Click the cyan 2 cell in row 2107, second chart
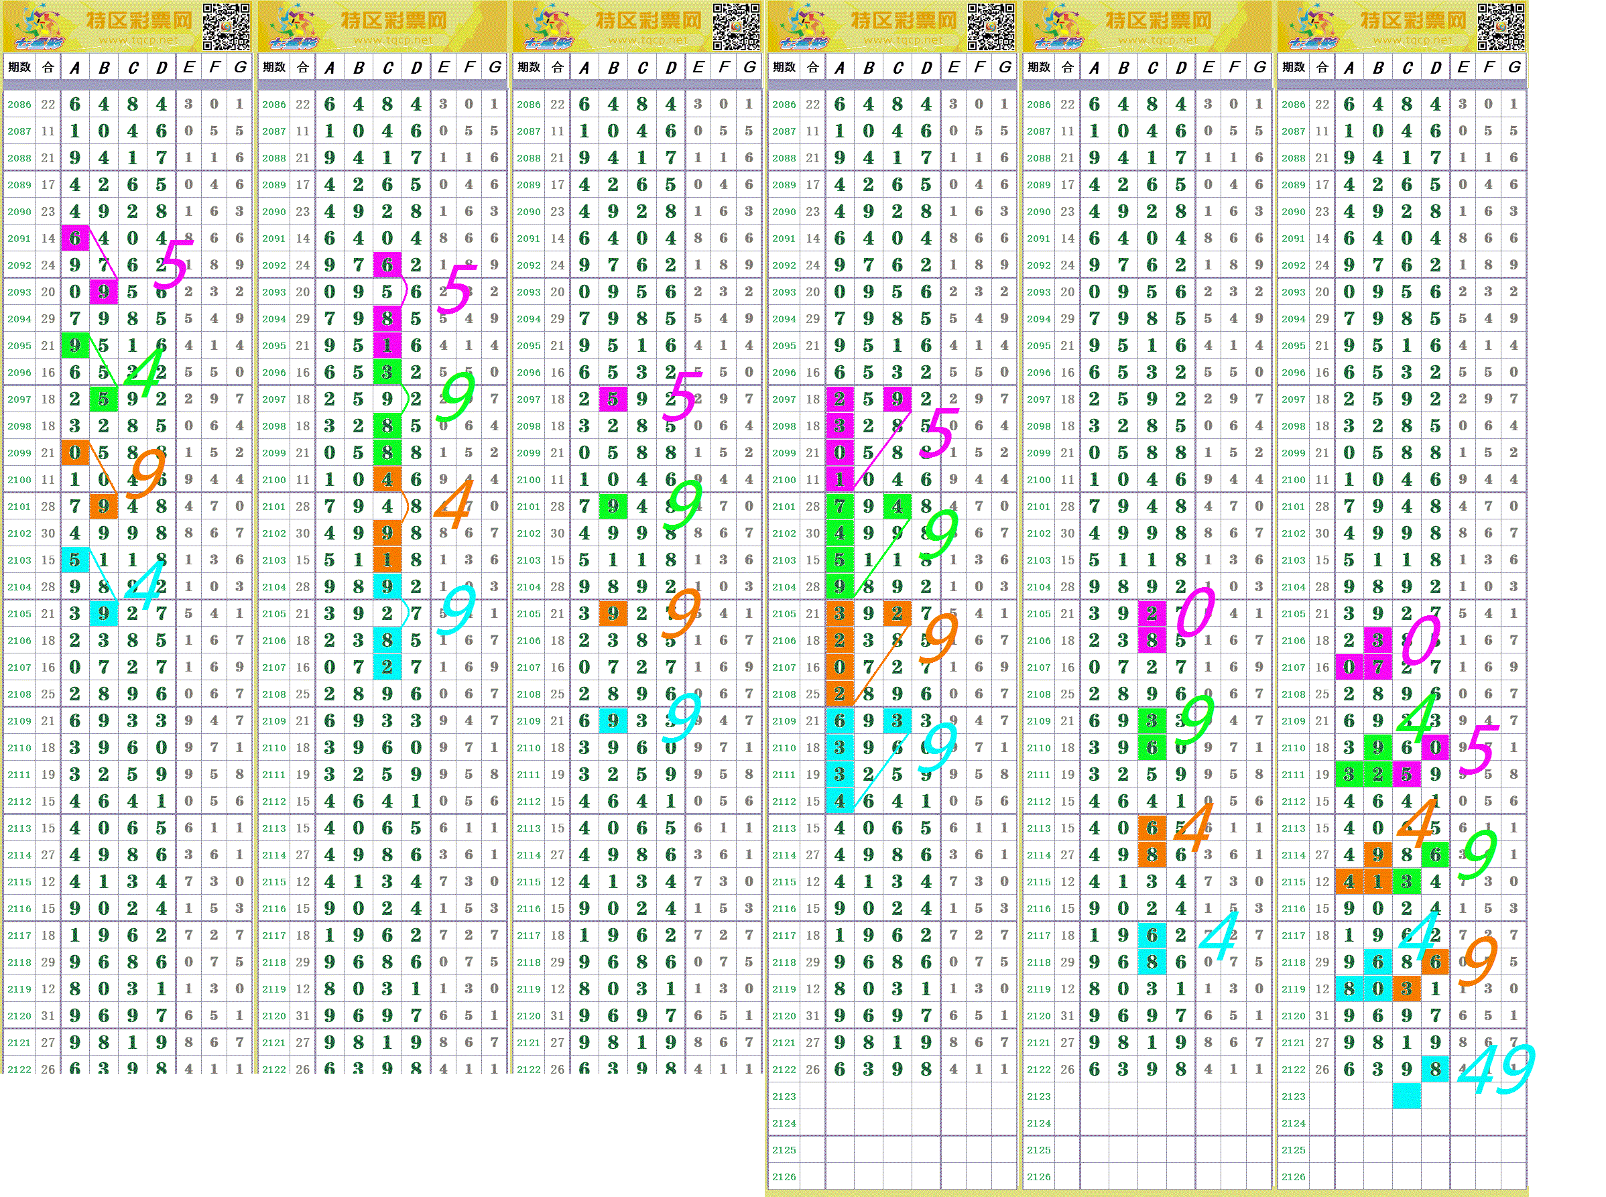The height and width of the screenshot is (1197, 1606). 387,667
